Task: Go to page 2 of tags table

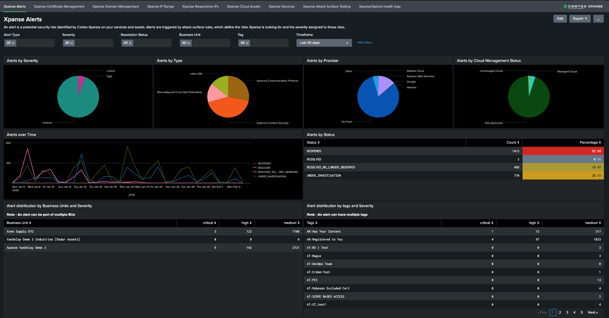Action: (560, 313)
